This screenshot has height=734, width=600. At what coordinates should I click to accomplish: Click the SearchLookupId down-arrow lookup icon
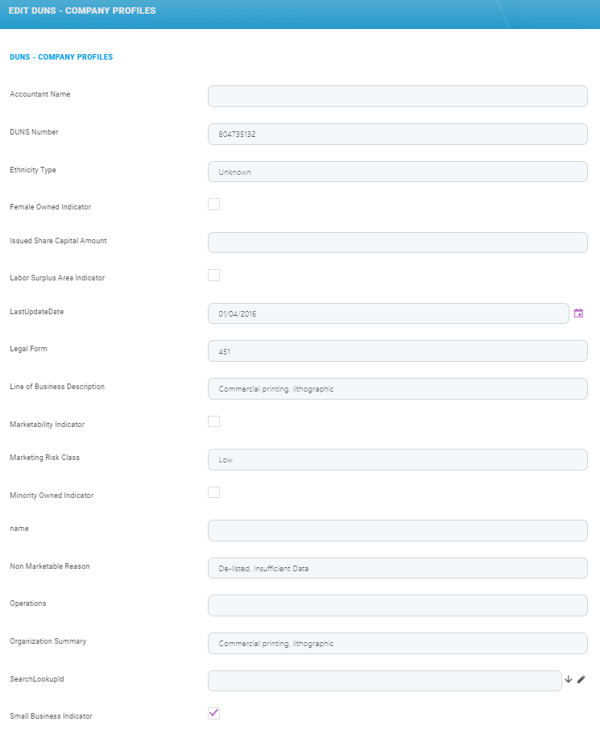[x=569, y=680]
